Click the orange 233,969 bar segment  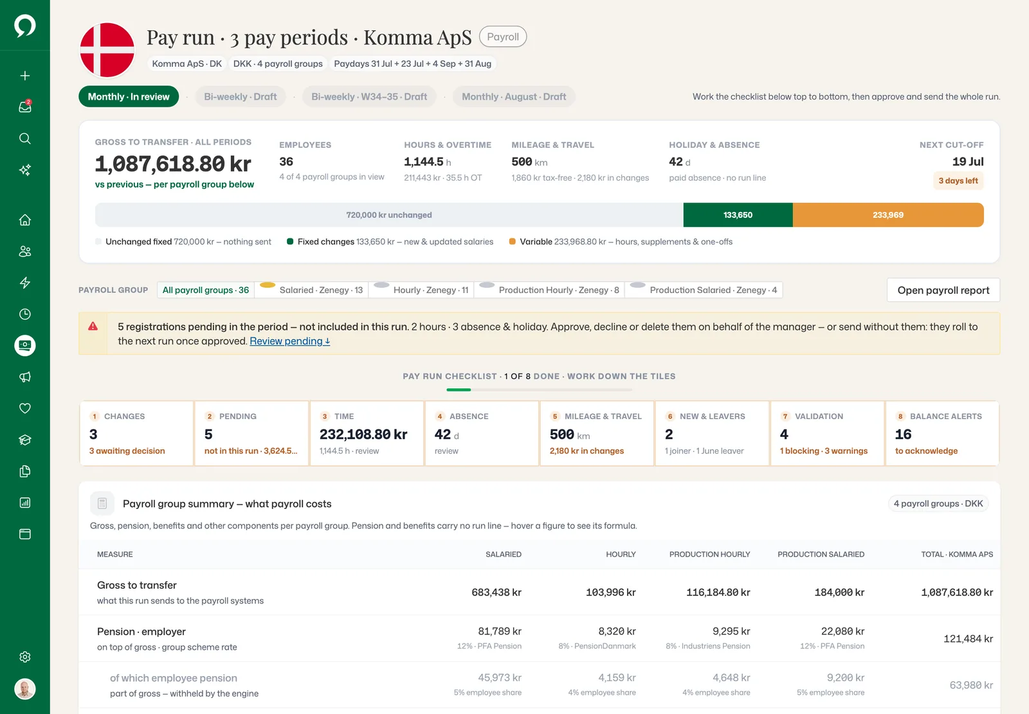click(888, 215)
